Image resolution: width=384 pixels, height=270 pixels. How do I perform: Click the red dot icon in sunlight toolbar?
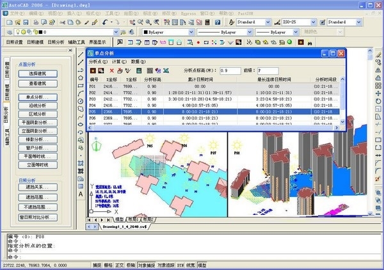198,42
